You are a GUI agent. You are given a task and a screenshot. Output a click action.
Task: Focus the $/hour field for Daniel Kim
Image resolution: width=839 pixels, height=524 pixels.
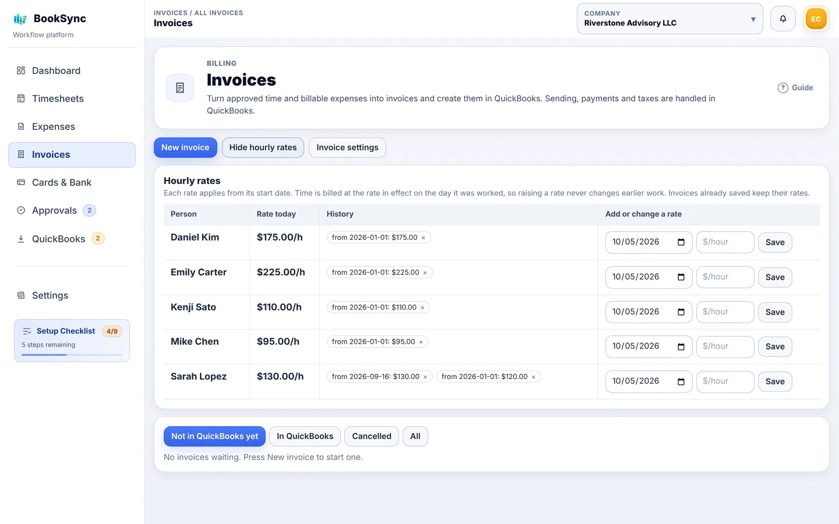tap(725, 242)
